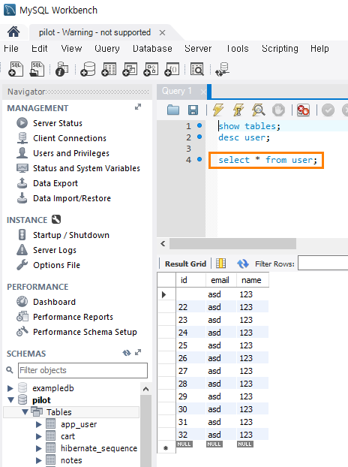Open Status and System Variables
This screenshot has width=348, height=467.
pyautogui.click(x=86, y=168)
